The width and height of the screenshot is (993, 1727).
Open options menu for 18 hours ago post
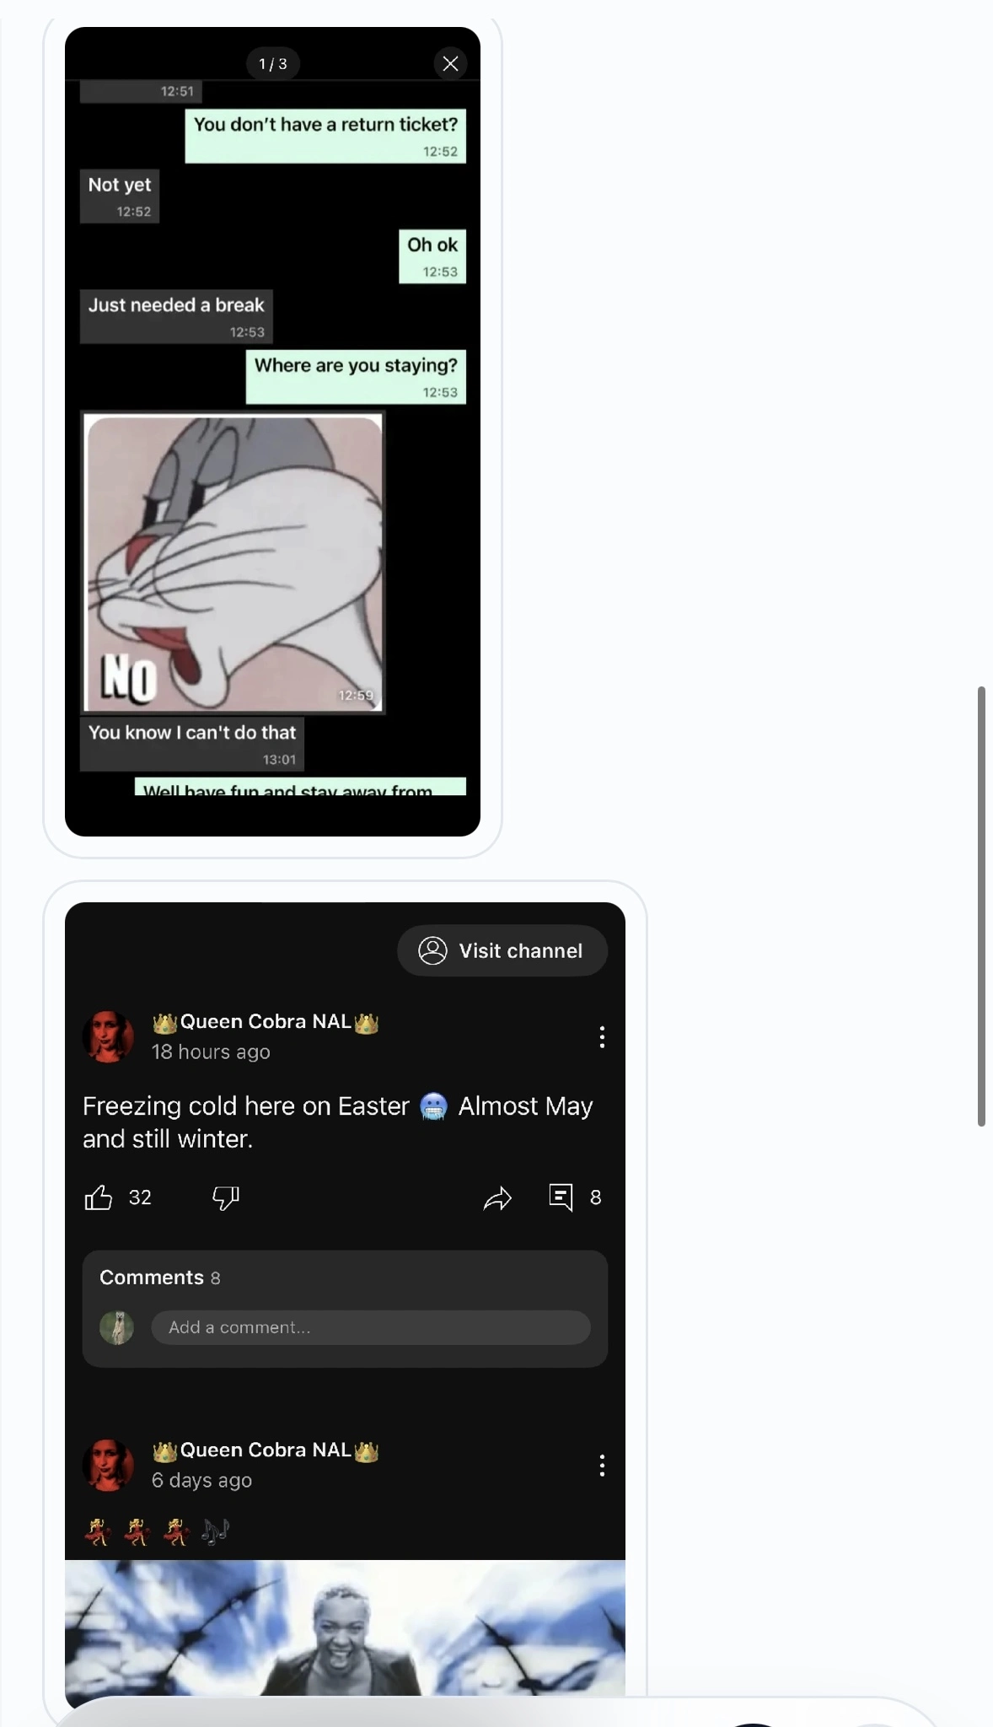pos(602,1036)
